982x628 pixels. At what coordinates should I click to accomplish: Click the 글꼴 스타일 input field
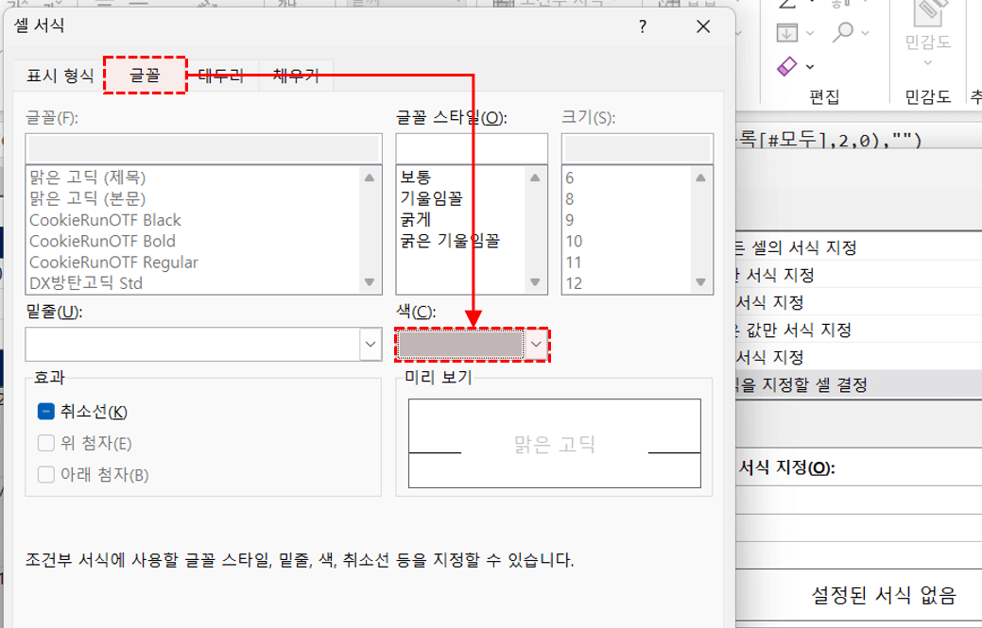tap(472, 149)
